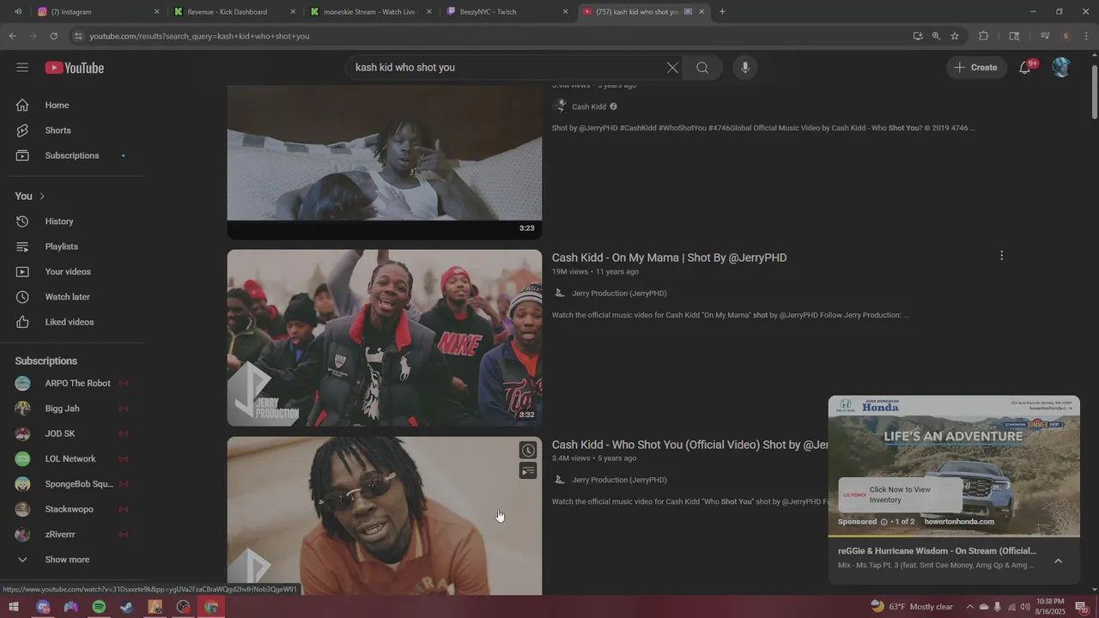Open Windows Start button
This screenshot has height=618, width=1099.
[x=14, y=607]
